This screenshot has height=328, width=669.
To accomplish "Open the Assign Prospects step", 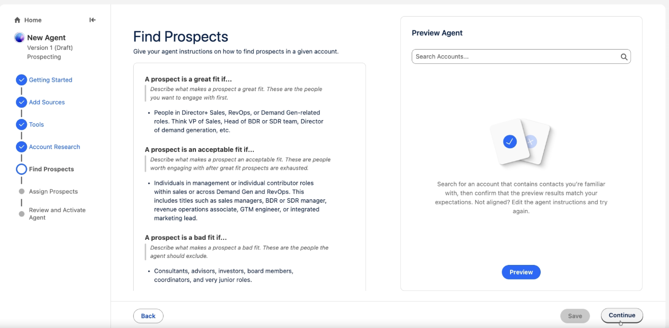I will [53, 191].
